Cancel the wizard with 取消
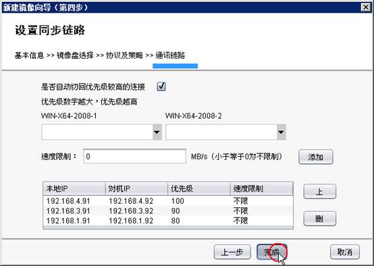This screenshot has height=266, width=374. click(345, 252)
